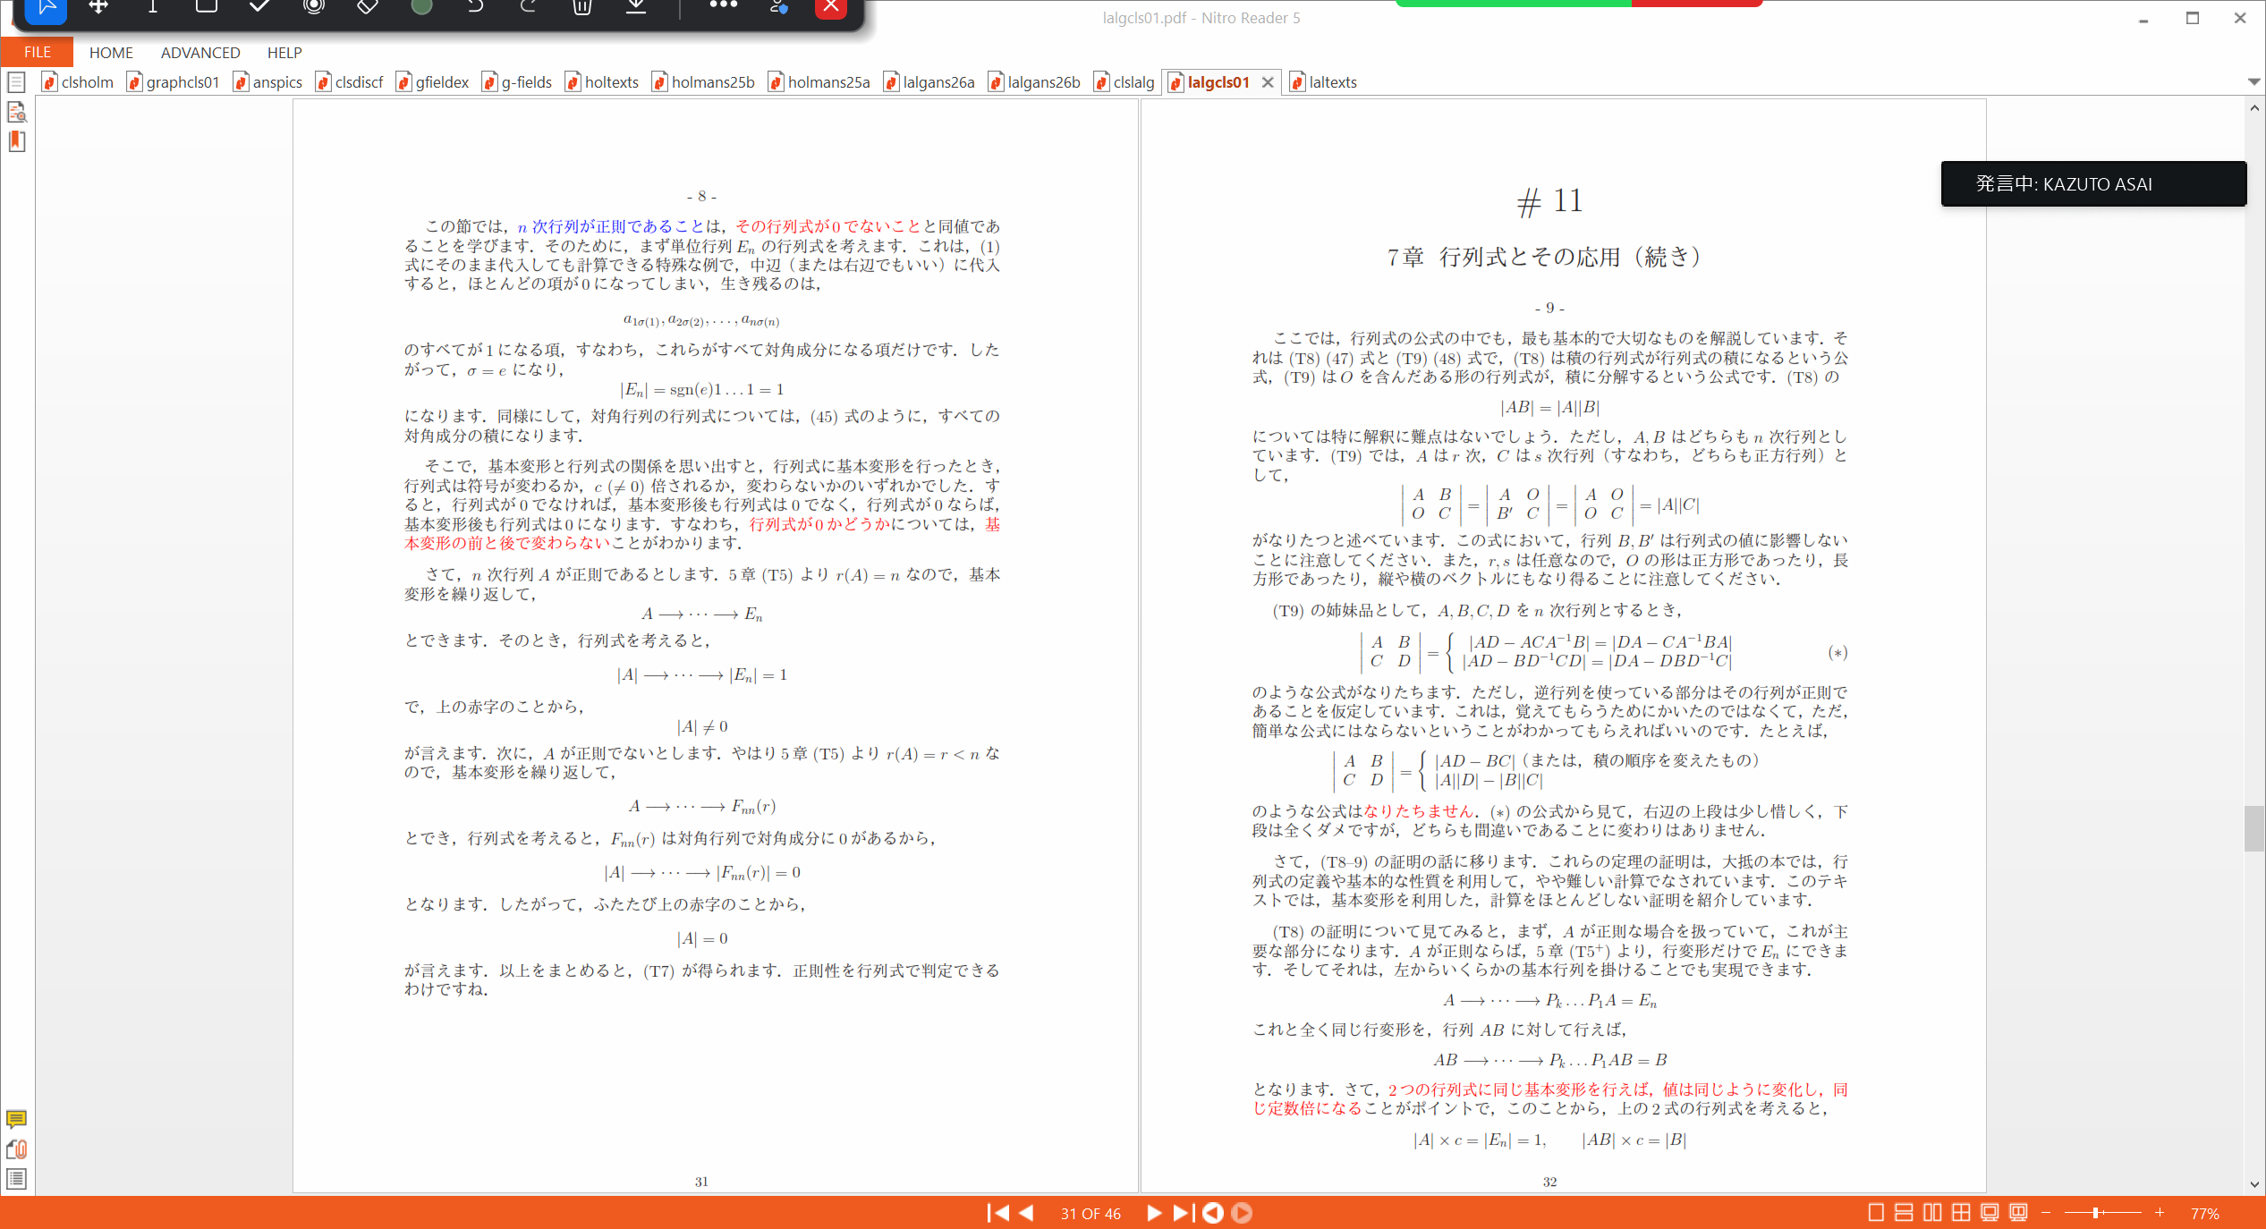Enter full screen view mode
The height and width of the screenshot is (1229, 2266).
pos(1990,1213)
